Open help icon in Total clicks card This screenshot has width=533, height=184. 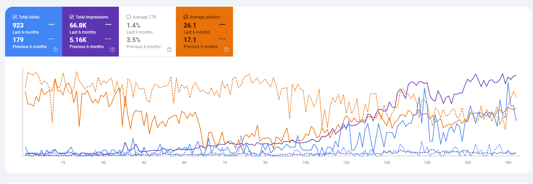coord(55,50)
